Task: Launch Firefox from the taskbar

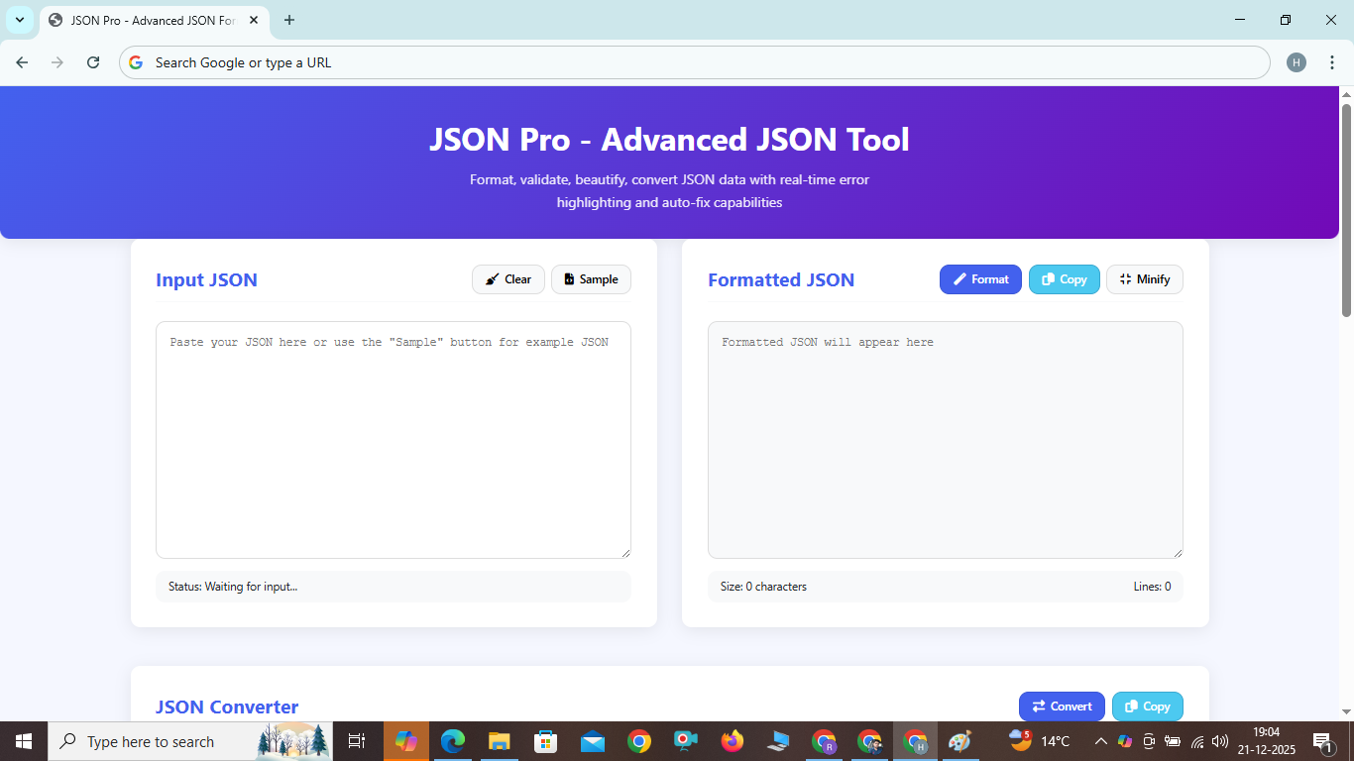Action: click(732, 741)
